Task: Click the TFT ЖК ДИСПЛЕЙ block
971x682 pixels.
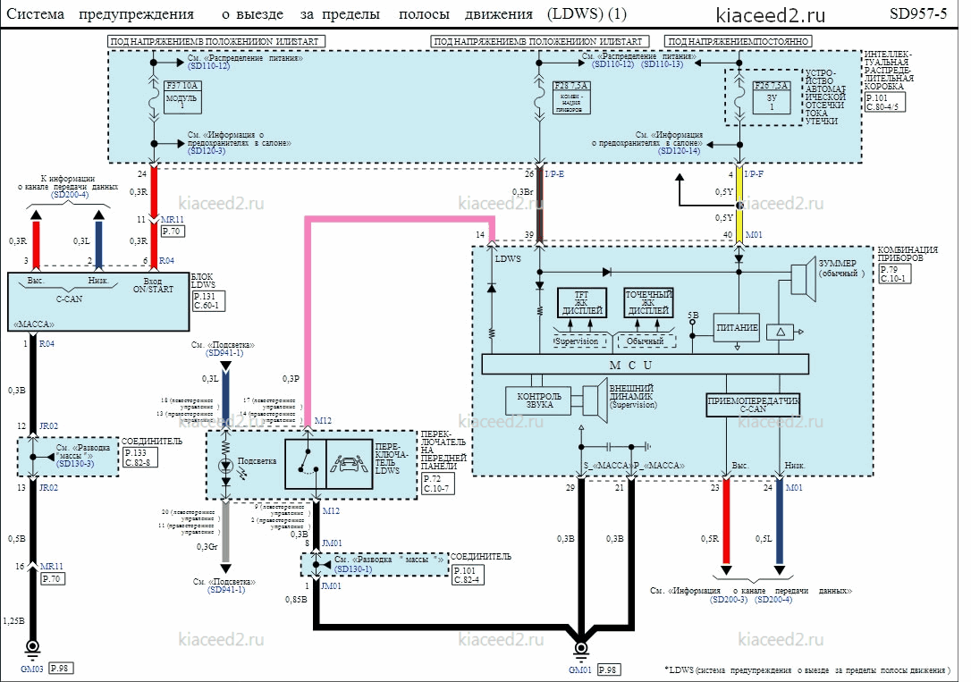Action: tap(581, 303)
